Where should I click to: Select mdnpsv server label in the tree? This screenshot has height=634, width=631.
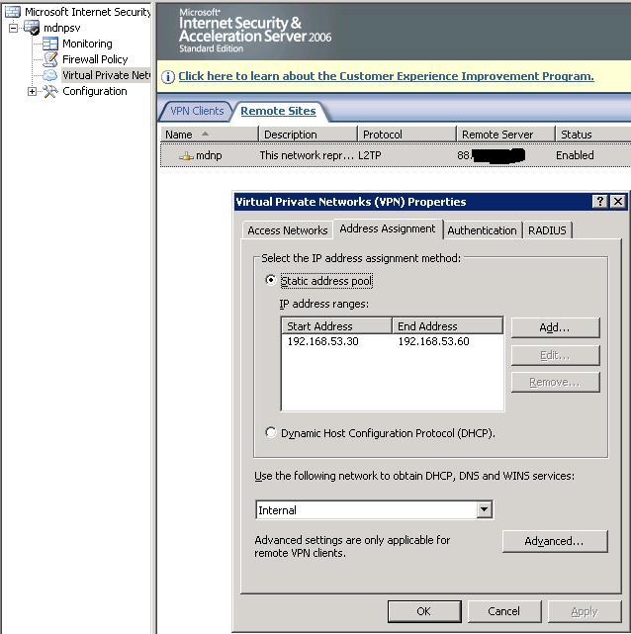pos(62,28)
